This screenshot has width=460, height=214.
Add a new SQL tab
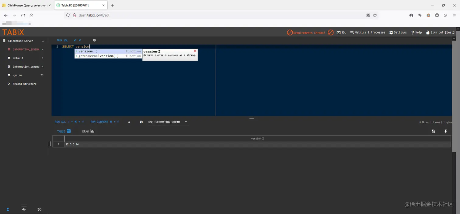click(94, 40)
